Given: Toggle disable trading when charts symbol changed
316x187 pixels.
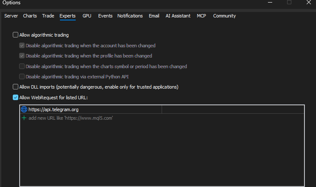Looking at the screenshot, I should point(22,66).
